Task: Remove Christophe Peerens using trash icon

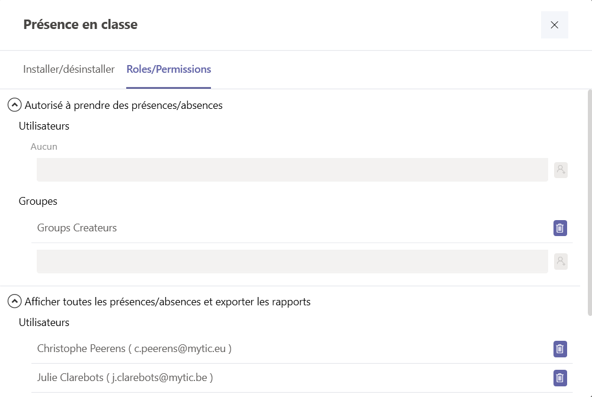Action: [560, 348]
